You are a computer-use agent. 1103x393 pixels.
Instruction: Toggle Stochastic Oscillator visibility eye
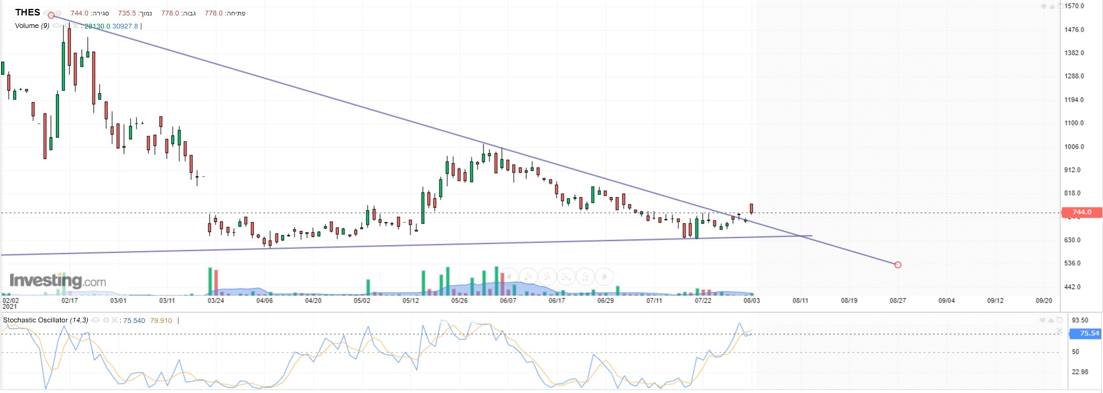(95, 320)
